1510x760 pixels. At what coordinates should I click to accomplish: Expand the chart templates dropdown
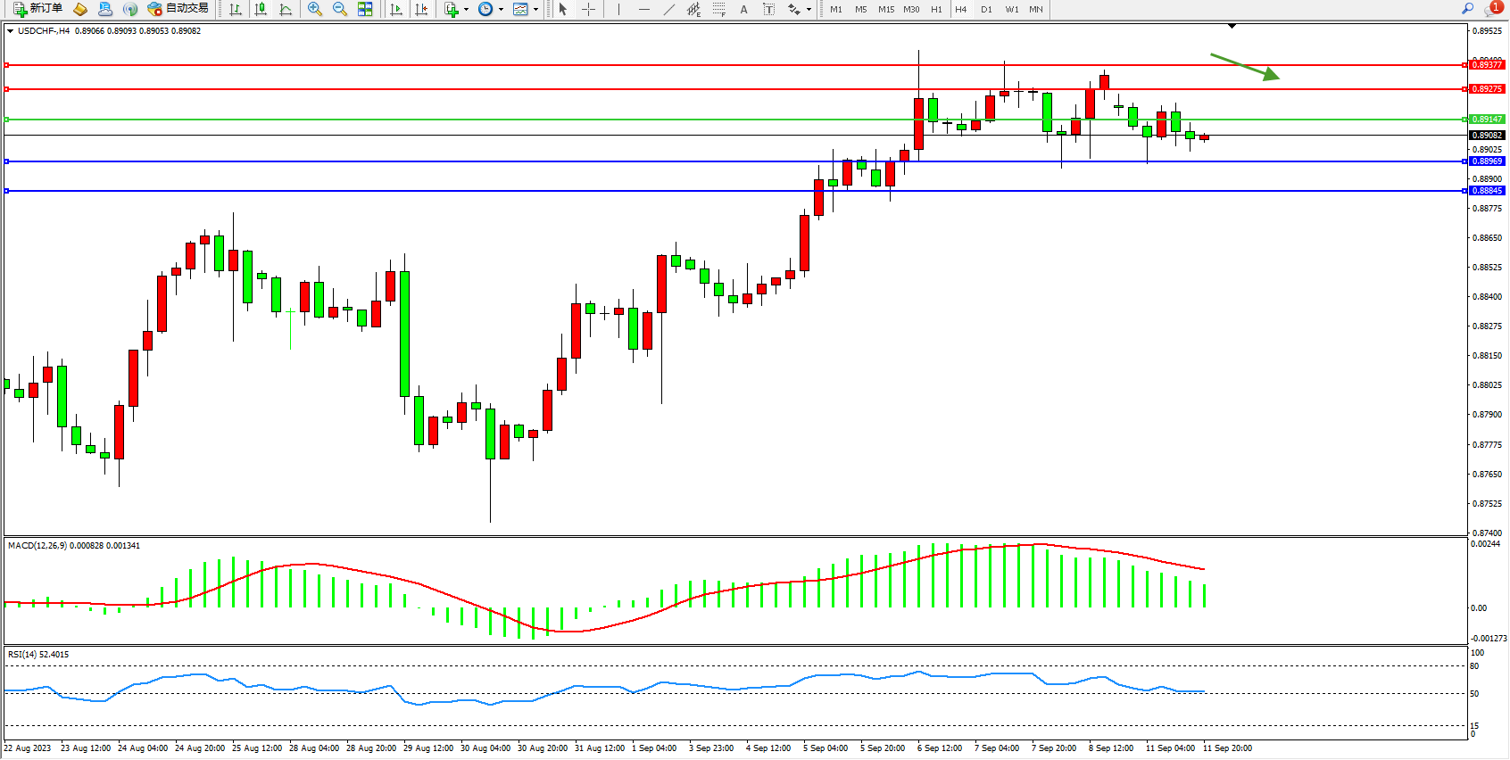click(x=535, y=10)
